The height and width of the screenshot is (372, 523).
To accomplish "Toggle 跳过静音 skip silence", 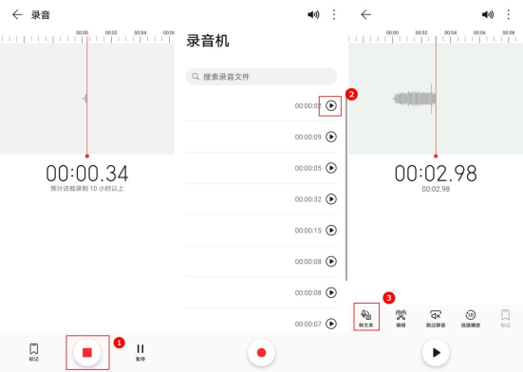I will click(436, 318).
